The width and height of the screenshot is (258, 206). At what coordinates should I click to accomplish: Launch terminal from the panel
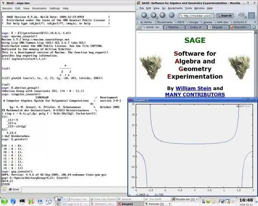tap(22, 201)
